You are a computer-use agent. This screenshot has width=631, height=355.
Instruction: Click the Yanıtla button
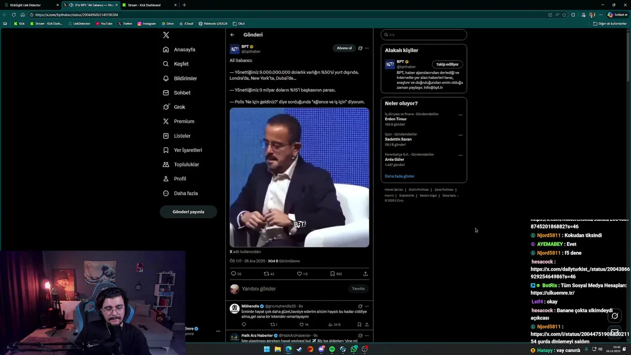(x=358, y=289)
